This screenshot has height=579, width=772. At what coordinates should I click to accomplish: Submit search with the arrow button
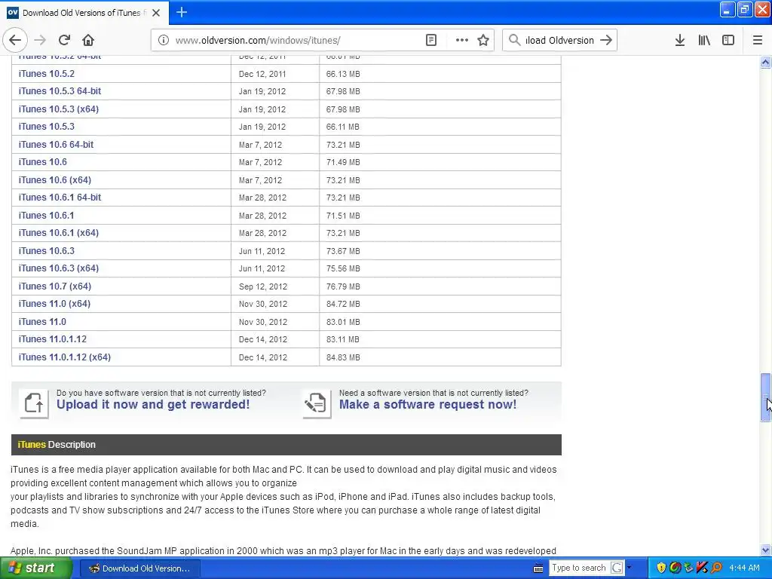(x=606, y=40)
